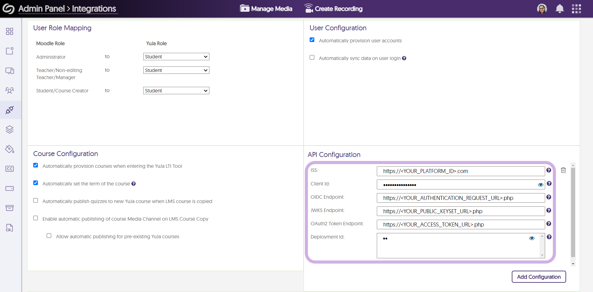Open the tag sidebar icon
Image resolution: width=593 pixels, height=292 pixels.
(10, 149)
